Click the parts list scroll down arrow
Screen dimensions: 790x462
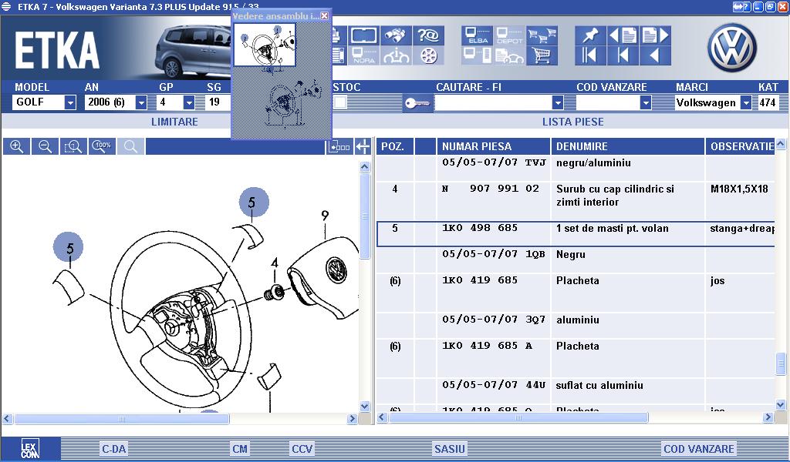coord(781,404)
